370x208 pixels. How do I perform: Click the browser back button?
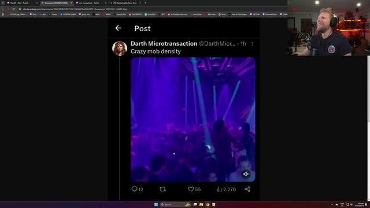[x=3, y=9]
